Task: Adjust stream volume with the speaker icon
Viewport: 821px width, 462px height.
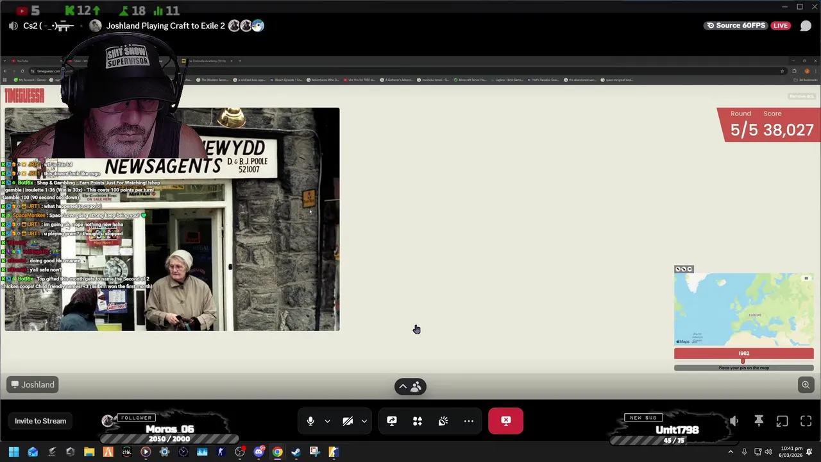Action: 734,421
